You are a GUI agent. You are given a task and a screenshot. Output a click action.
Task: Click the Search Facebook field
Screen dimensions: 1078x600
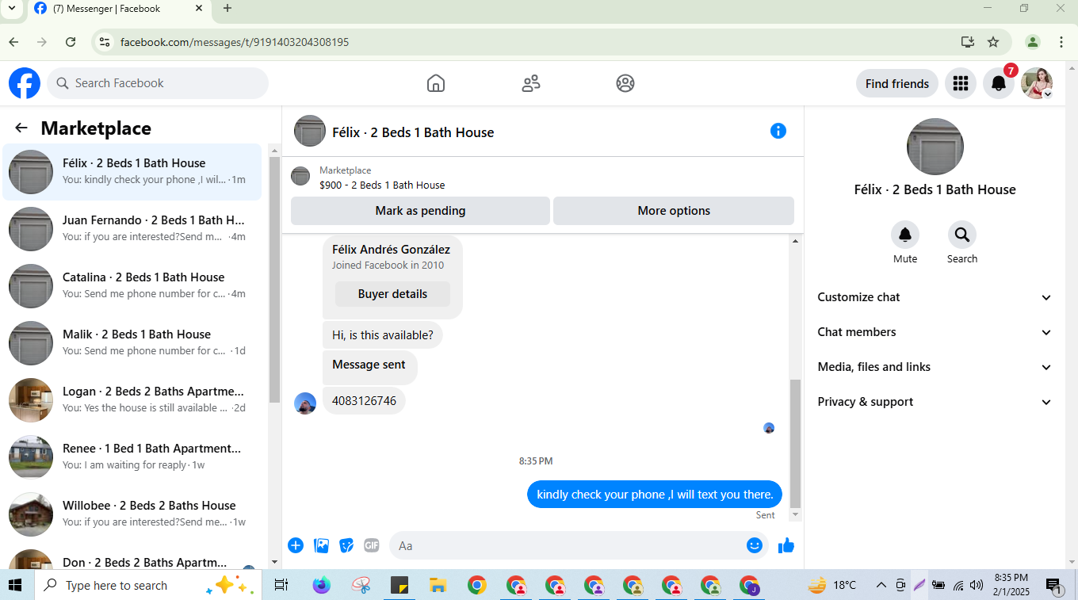[x=158, y=83]
